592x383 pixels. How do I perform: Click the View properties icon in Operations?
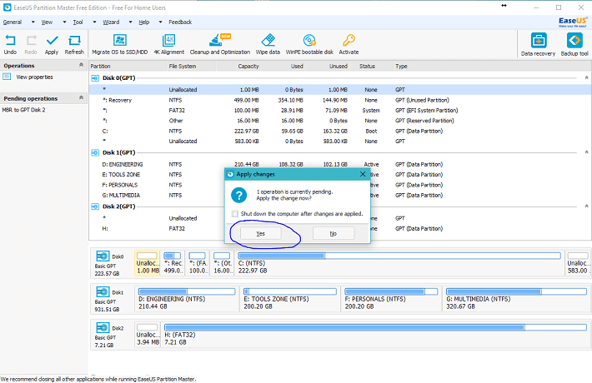tap(7, 77)
